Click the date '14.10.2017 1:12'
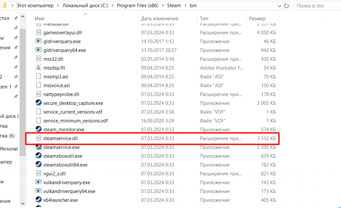This screenshot has width=341, height=208. (158, 41)
